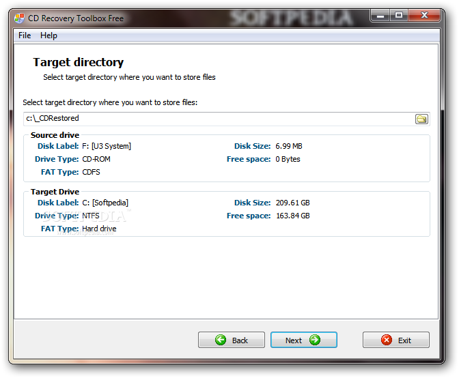Click the target disk size '209.61 GB'

click(x=293, y=203)
